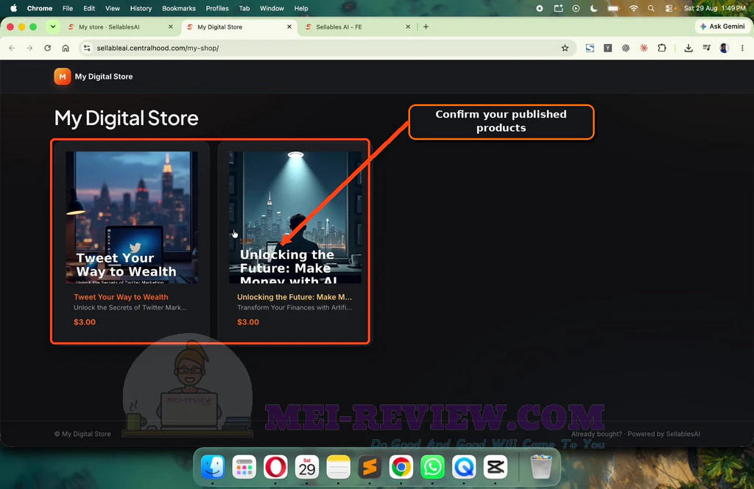Open the History menu
The width and height of the screenshot is (754, 489).
pos(141,8)
